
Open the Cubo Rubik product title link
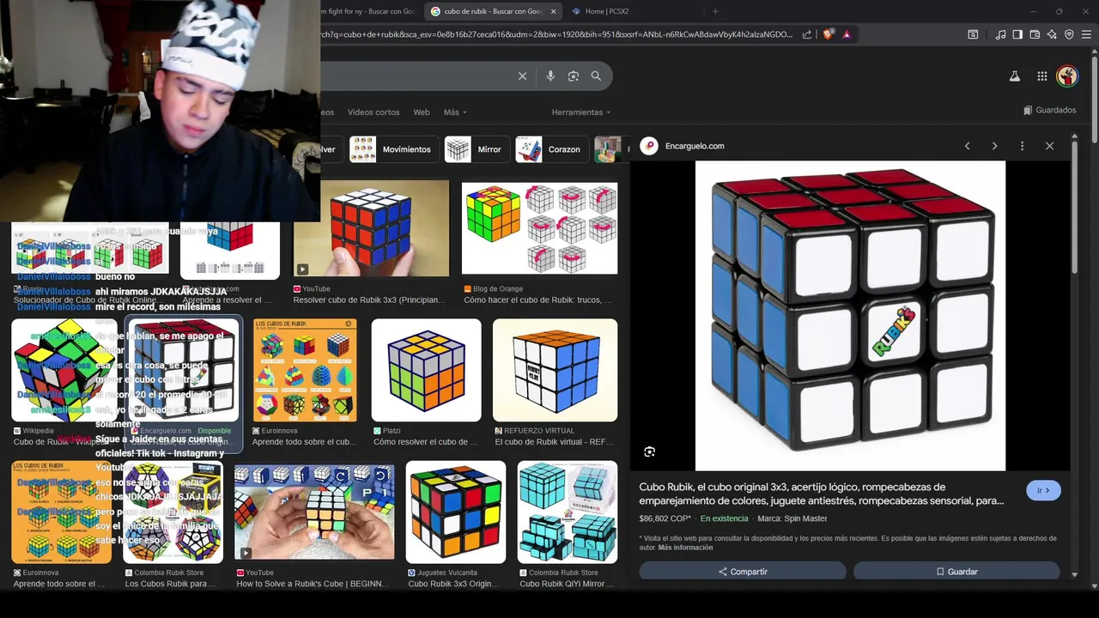pos(821,494)
